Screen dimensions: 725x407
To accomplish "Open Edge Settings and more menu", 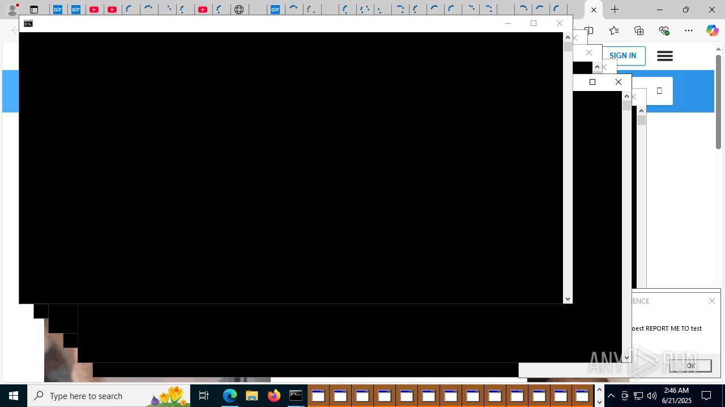I will 689,31.
